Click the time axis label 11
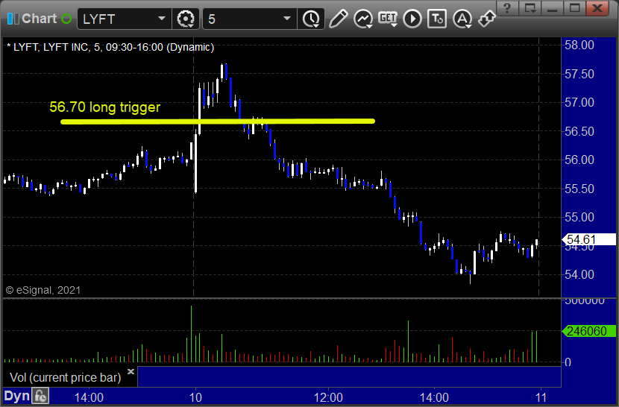 541,397
